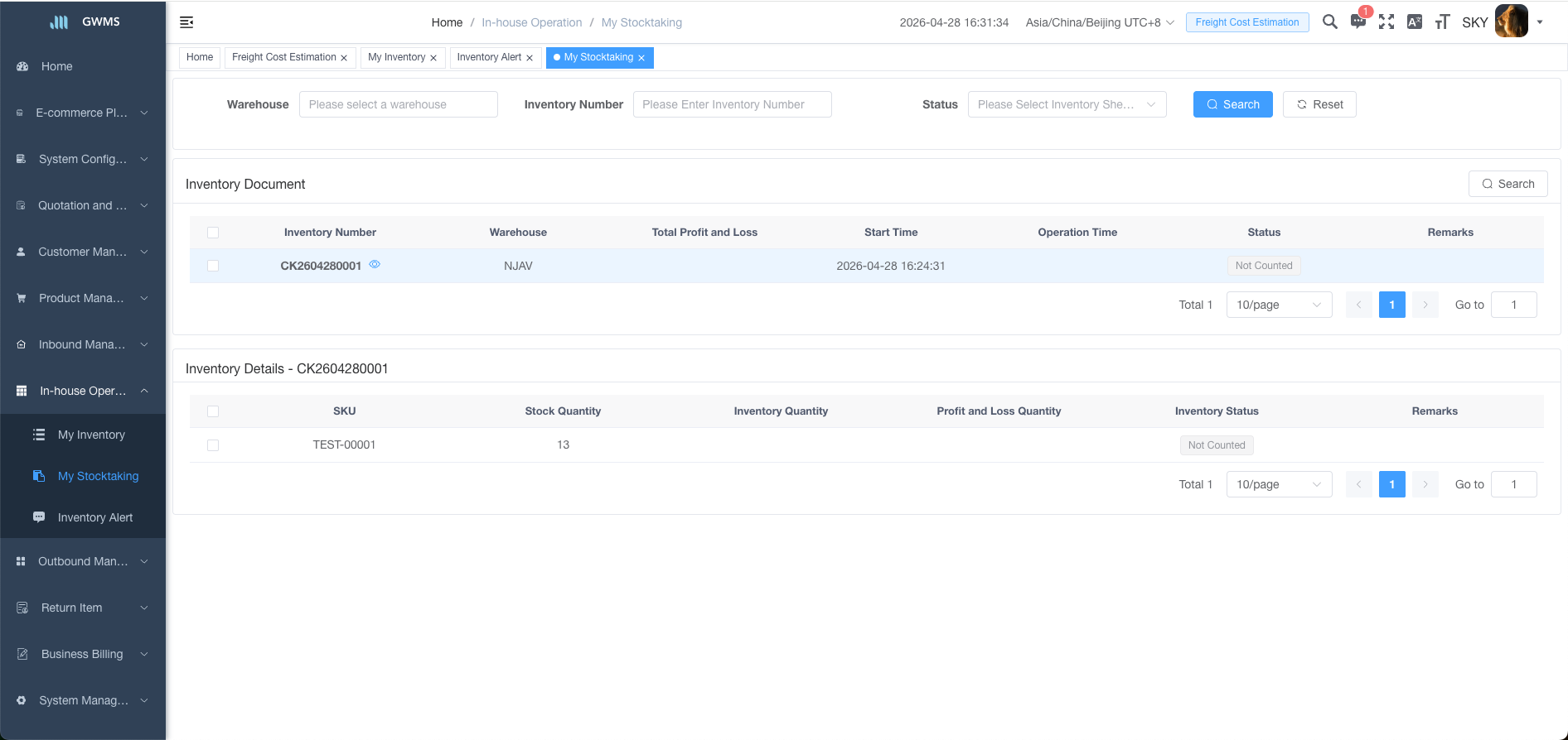Screen dimensions: 1568x740
Task: Click the blue Search button
Action: tap(1232, 104)
